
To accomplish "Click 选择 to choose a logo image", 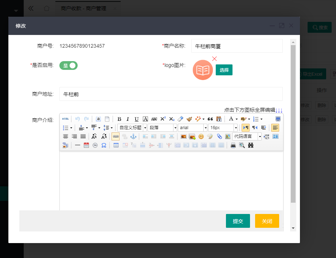I will [224, 70].
